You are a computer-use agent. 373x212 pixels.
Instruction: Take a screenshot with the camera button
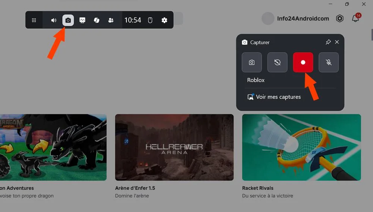click(252, 62)
